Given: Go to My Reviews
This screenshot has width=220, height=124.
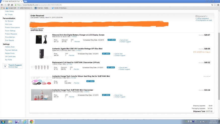Looking at the screenshot, I should click(x=9, y=21).
